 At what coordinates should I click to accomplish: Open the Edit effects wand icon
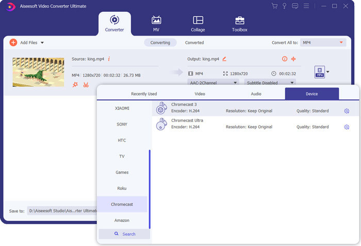coord(75,85)
